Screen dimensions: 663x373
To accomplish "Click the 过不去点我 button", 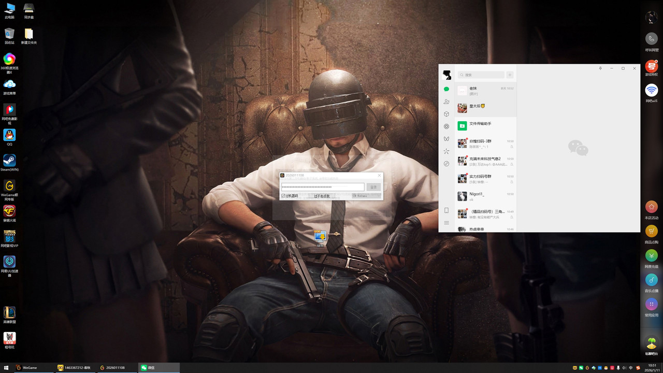I will click(322, 196).
